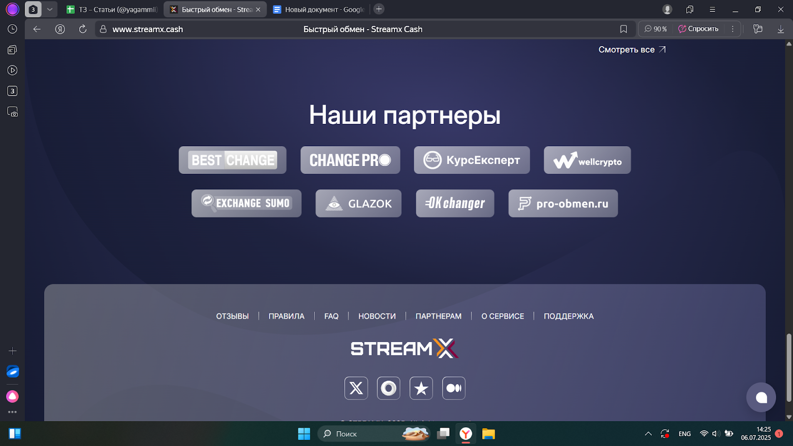The height and width of the screenshot is (446, 793).
Task: Click the page vertical scrollbar thumb
Action: point(789,367)
